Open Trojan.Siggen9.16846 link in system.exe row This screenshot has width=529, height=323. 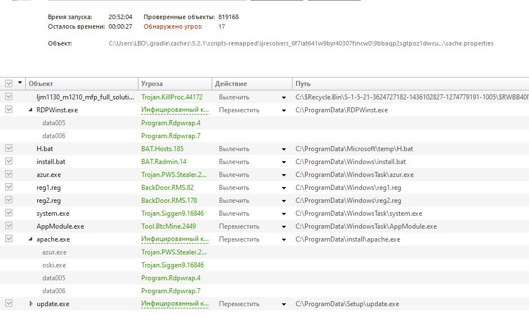tap(172, 213)
